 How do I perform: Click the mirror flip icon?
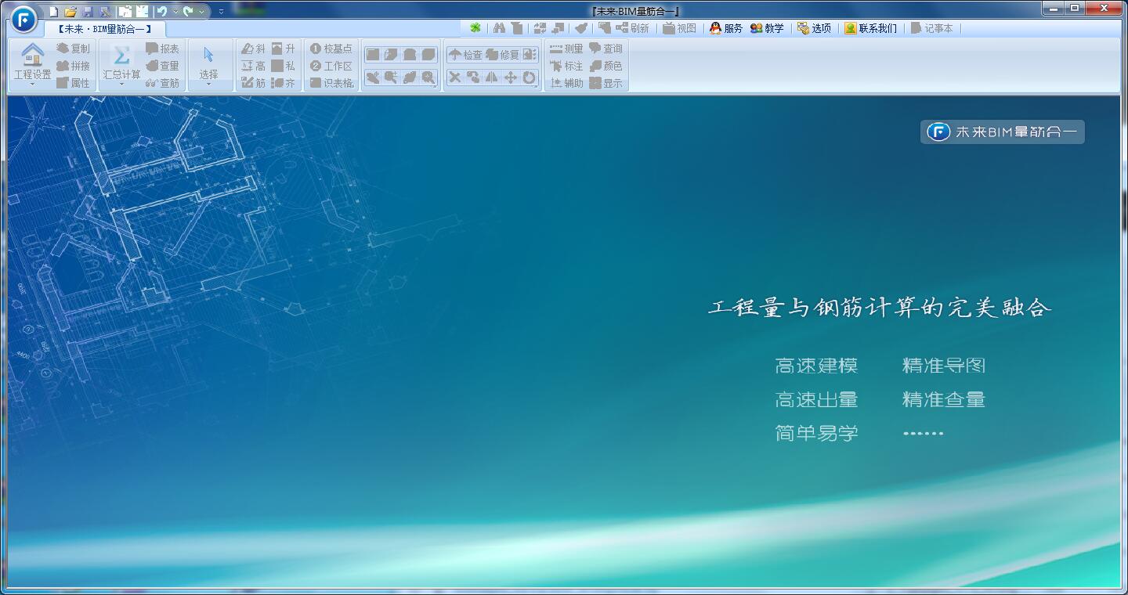pyautogui.click(x=492, y=77)
